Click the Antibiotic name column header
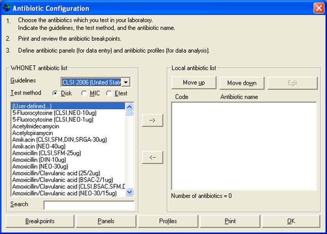 click(x=239, y=97)
